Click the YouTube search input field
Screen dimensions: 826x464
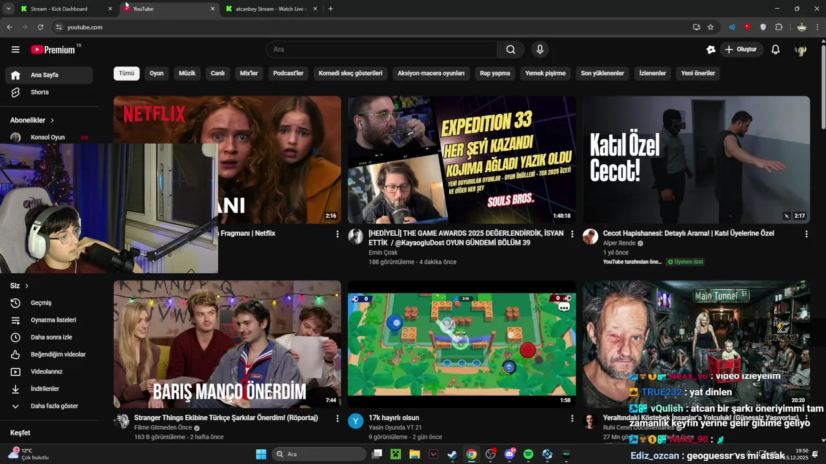382,50
